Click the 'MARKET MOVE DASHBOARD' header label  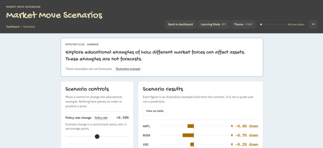tap(23, 7)
